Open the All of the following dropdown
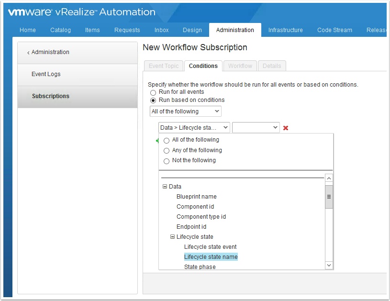 click(x=186, y=111)
